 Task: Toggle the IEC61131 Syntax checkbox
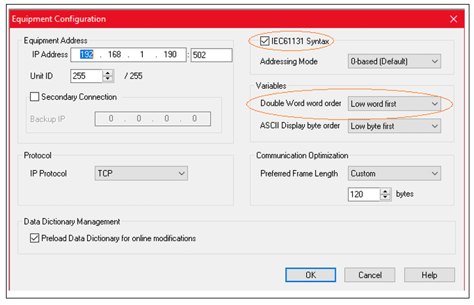click(264, 41)
